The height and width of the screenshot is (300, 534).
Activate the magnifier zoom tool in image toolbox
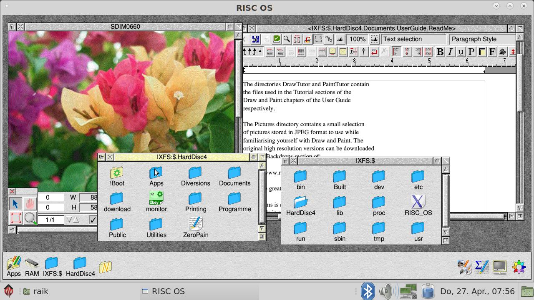pos(30,218)
